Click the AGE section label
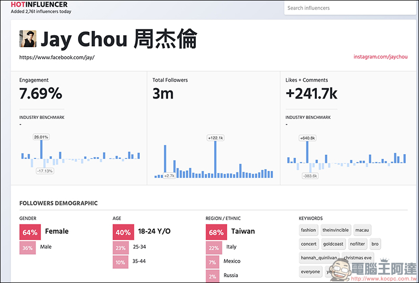 click(x=117, y=218)
